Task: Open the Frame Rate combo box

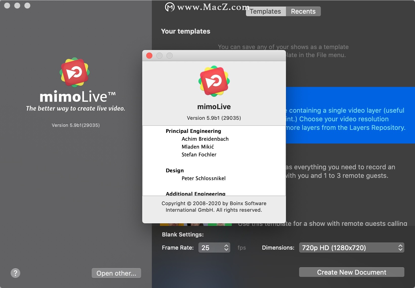Action: tap(214, 248)
